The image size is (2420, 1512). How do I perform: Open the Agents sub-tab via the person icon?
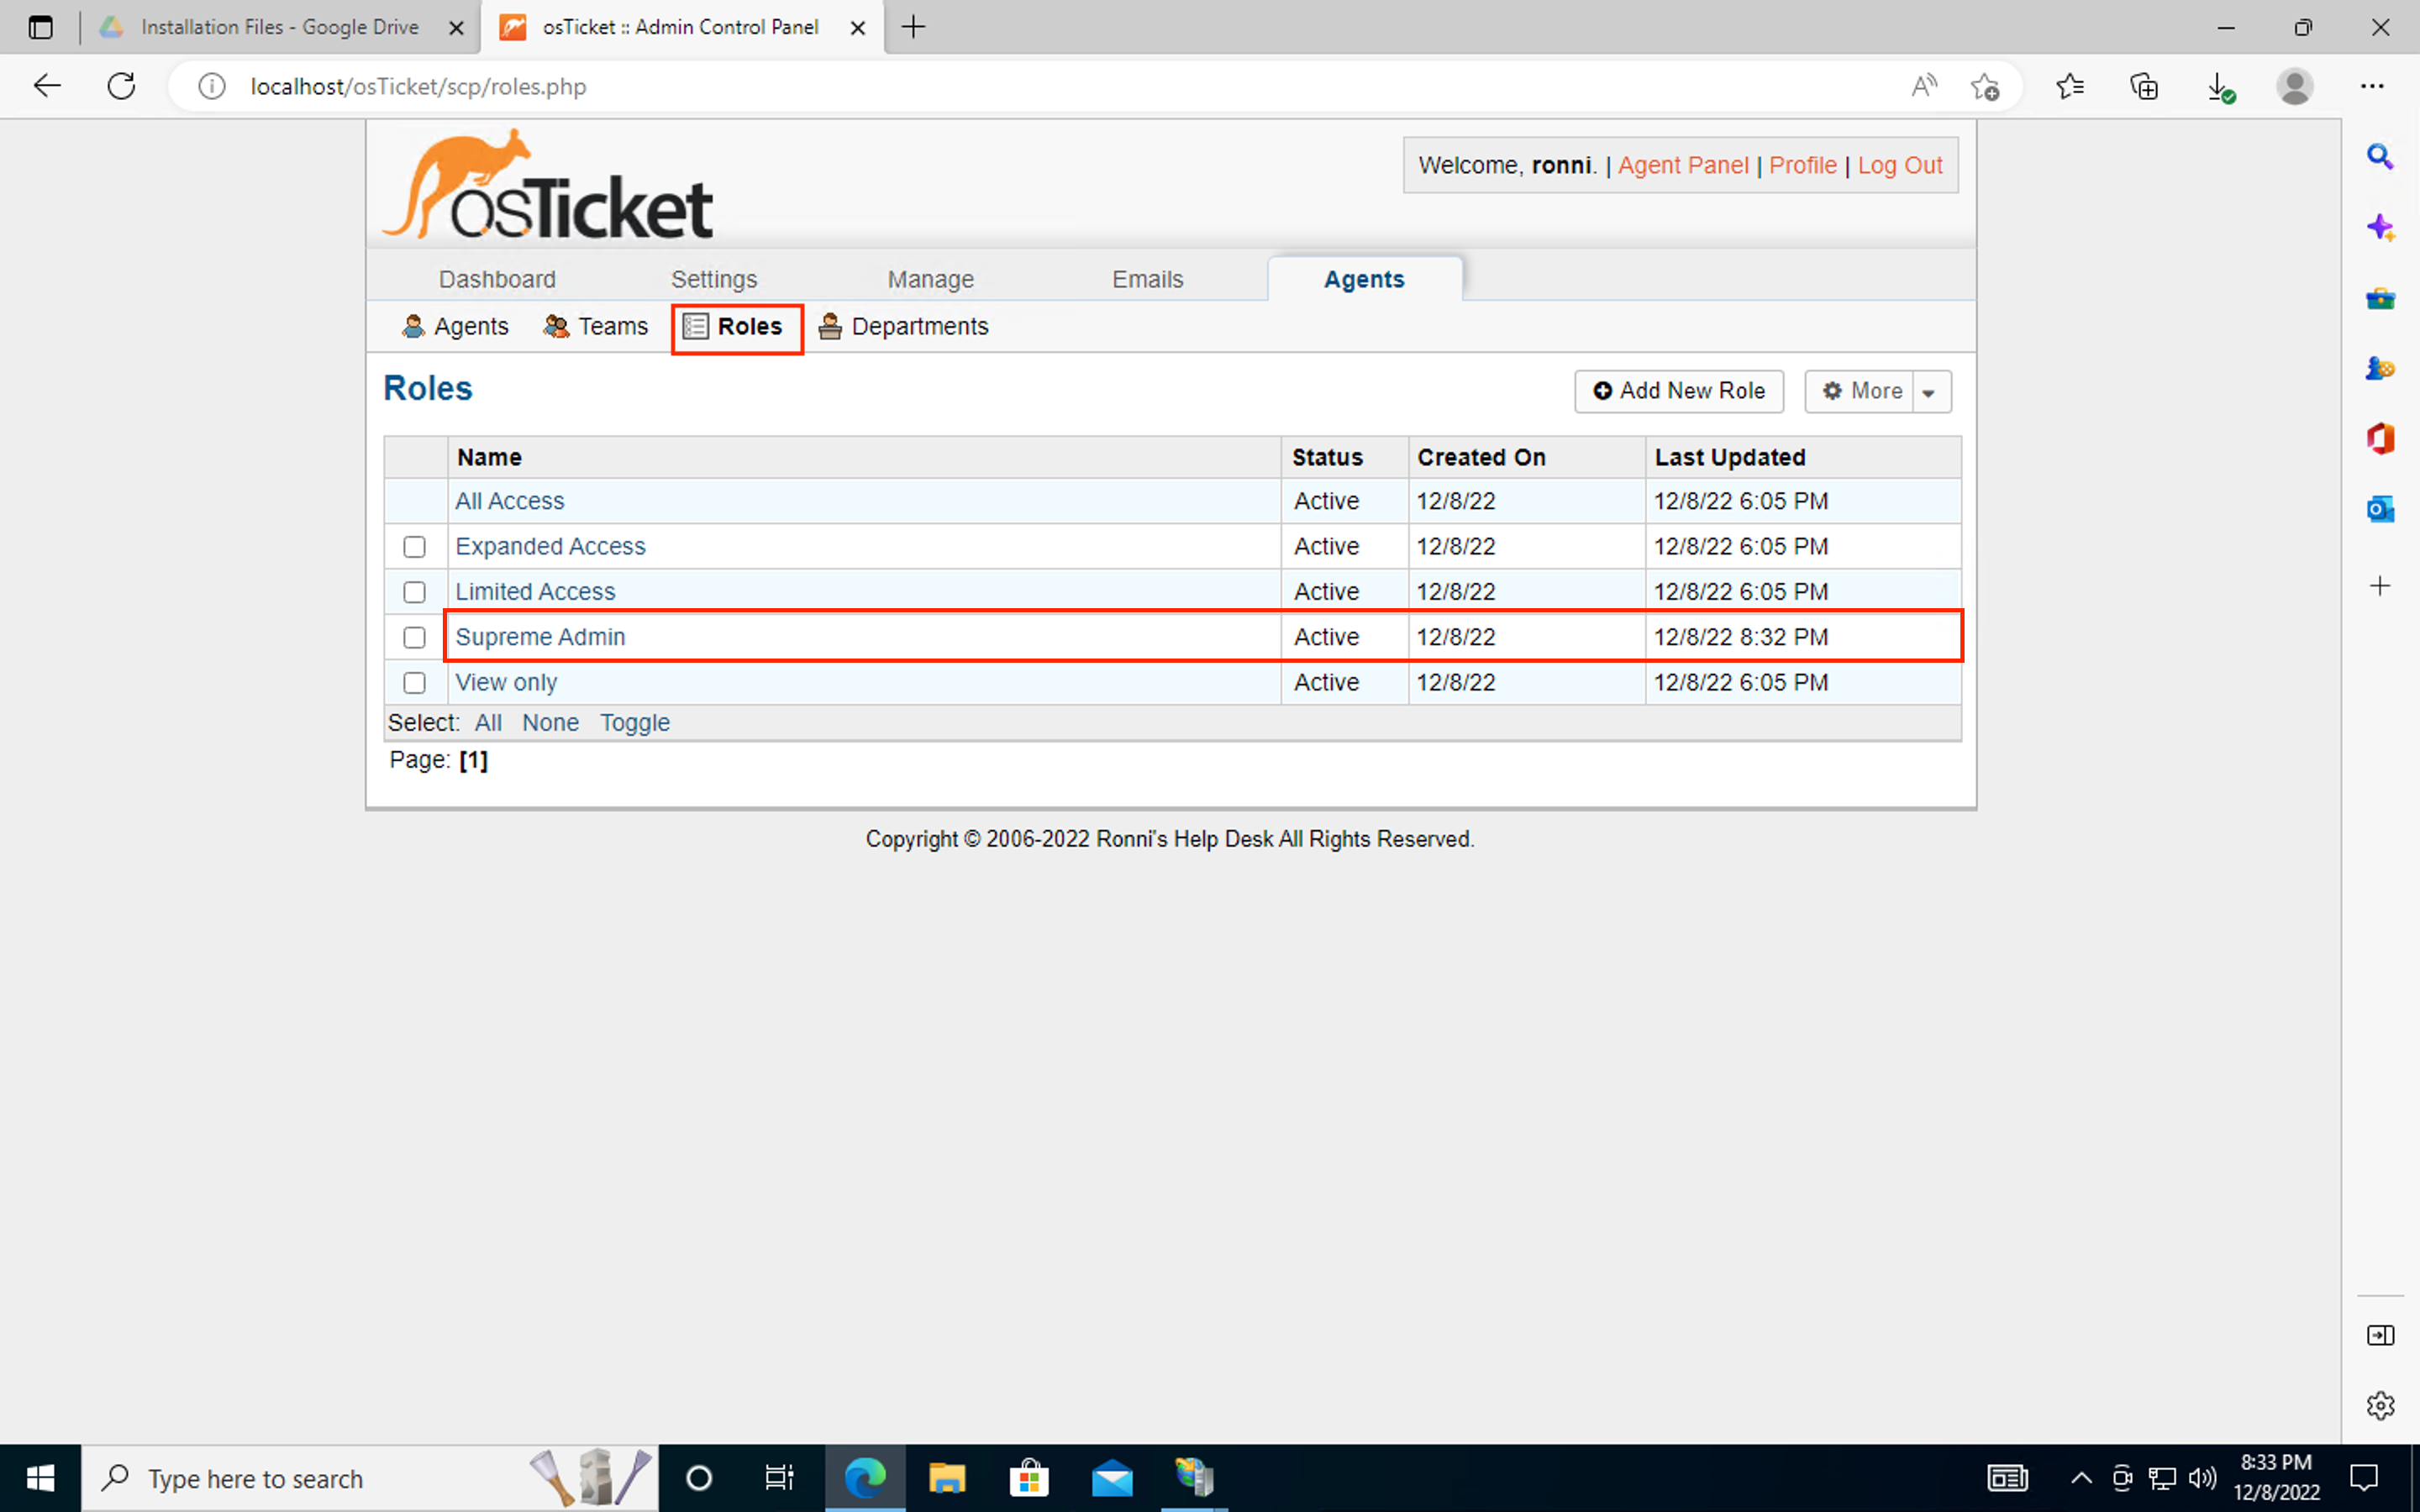413,326
